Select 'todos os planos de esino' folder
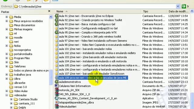The image size is (194, 109). point(32,71)
